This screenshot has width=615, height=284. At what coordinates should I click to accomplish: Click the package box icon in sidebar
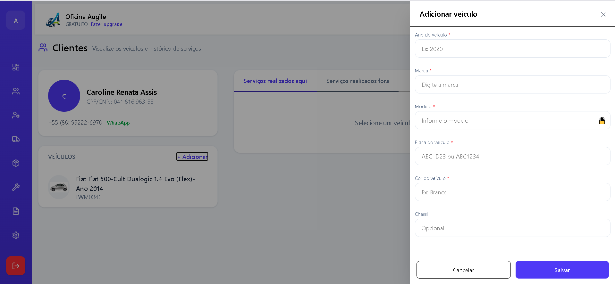pyautogui.click(x=16, y=163)
